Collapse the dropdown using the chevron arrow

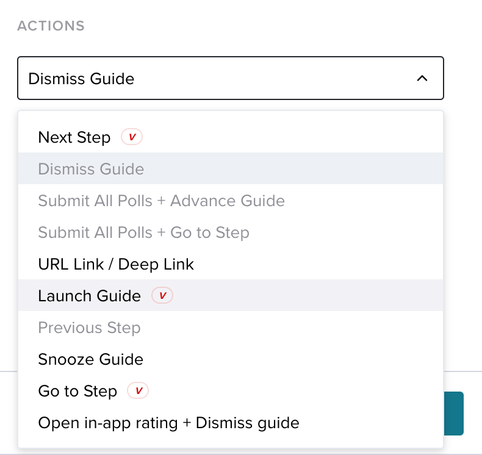pyautogui.click(x=422, y=78)
